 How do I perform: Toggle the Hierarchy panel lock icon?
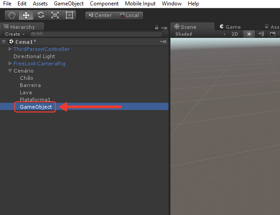click(156, 27)
